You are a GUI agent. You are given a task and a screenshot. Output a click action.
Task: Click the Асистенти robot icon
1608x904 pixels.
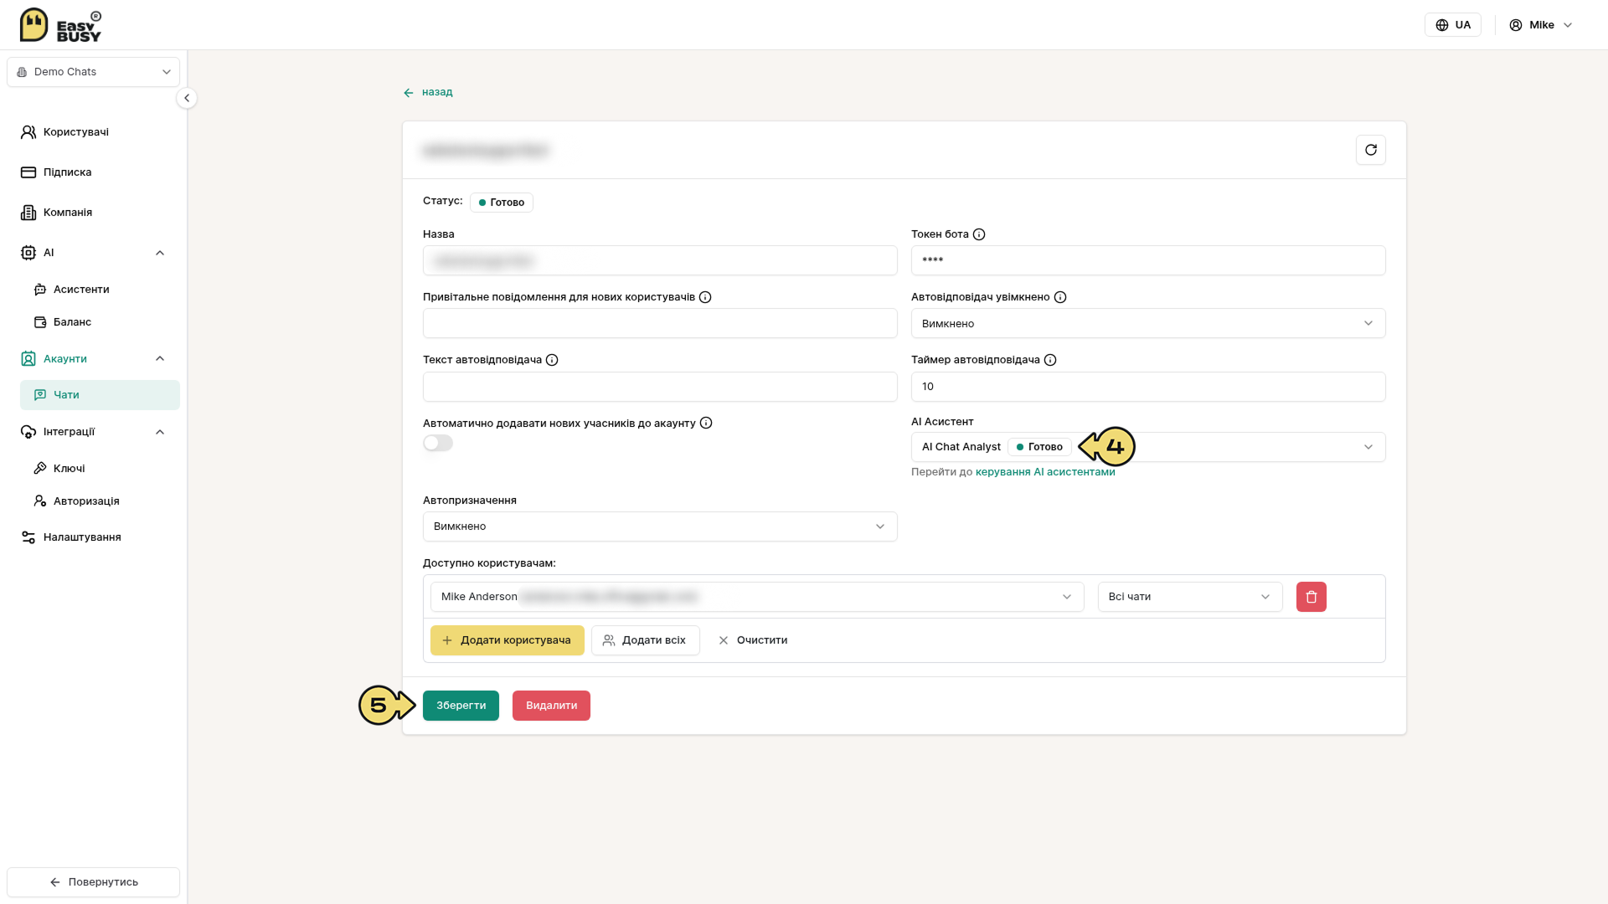click(40, 290)
